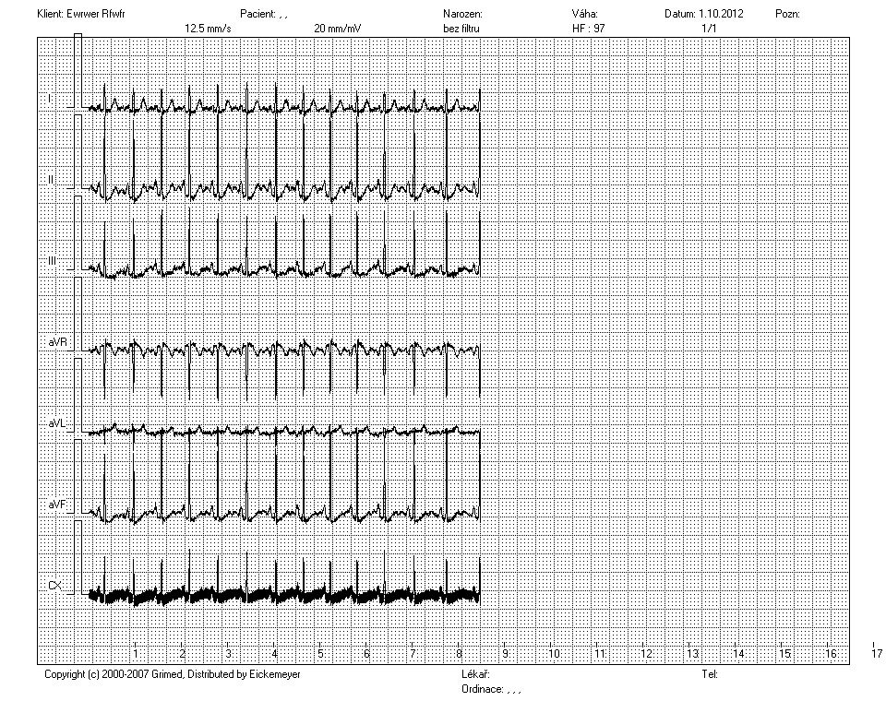Click time axis marker '10'
886x701 pixels.
(555, 654)
